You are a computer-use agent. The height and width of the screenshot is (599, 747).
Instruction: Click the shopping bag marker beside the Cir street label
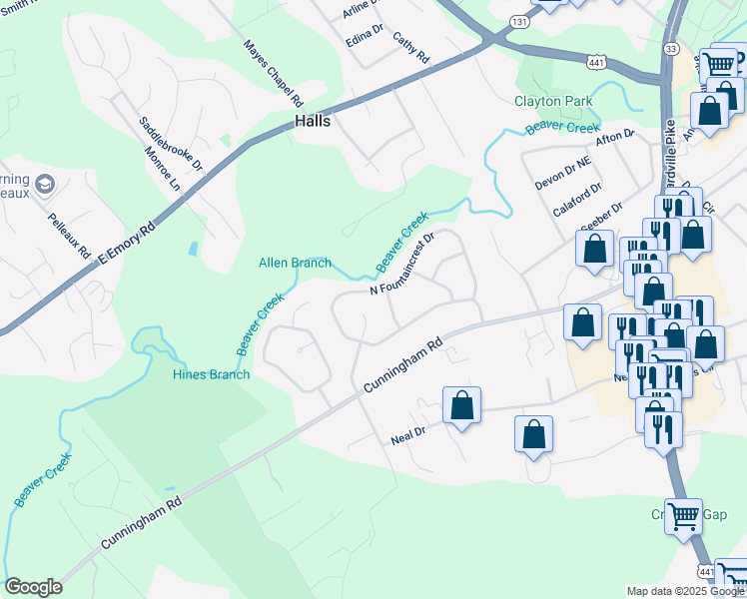point(693,237)
